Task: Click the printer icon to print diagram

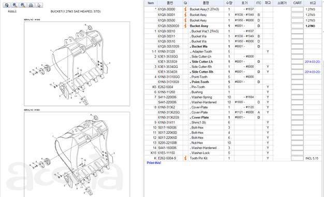Action: coord(31,5)
